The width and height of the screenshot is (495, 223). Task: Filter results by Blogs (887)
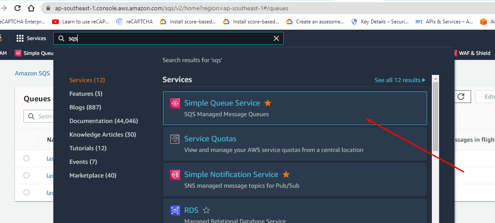click(x=85, y=107)
